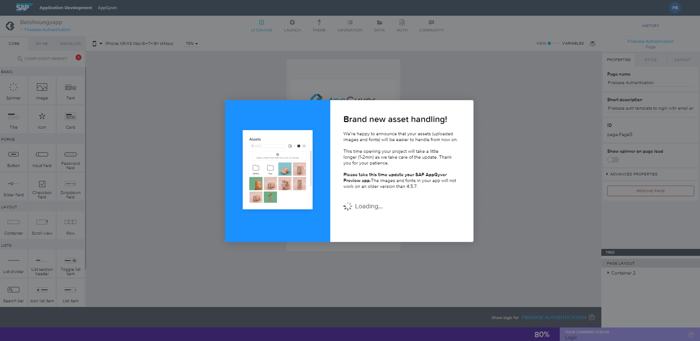Add a List divider component

tap(14, 264)
